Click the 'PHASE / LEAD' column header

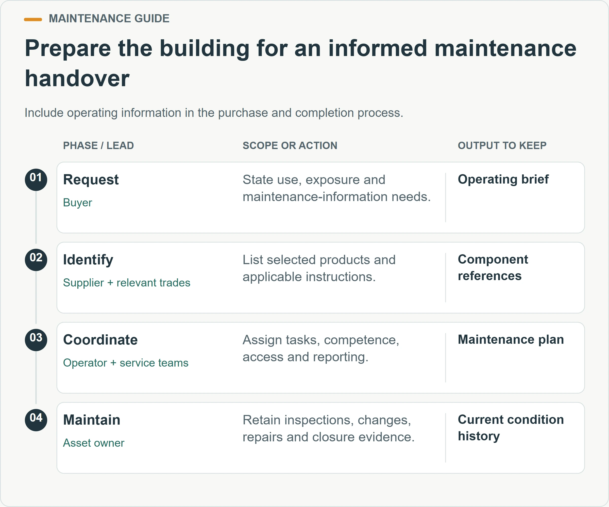(x=99, y=146)
